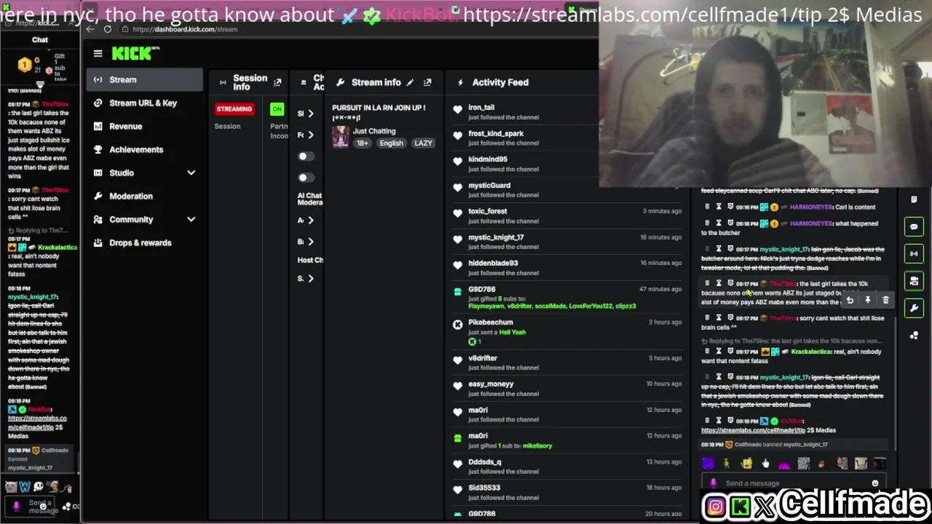The height and width of the screenshot is (524, 932).
Task: Click the Stream info wrench icon in header
Action: click(340, 83)
